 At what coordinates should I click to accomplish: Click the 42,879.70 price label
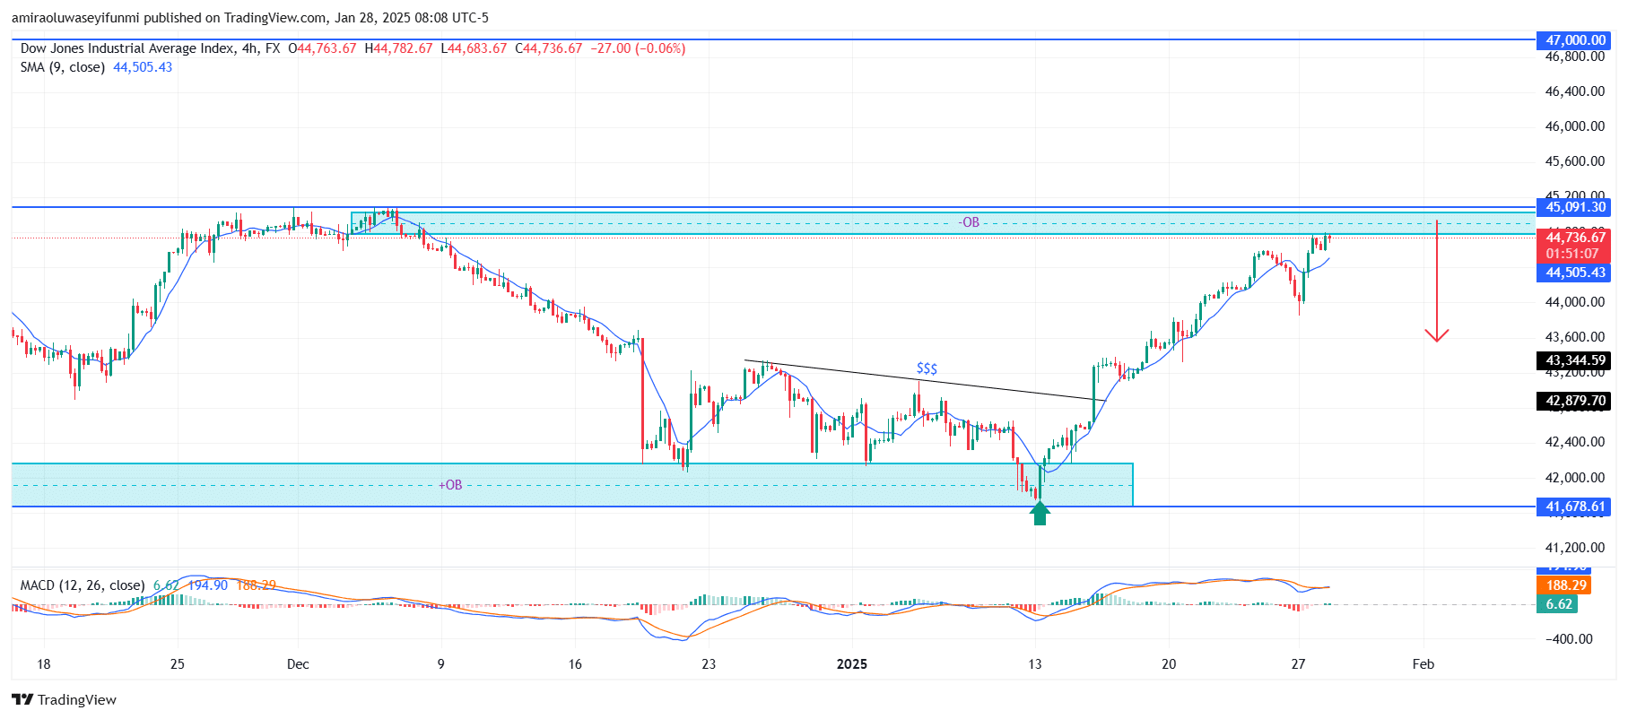(x=1574, y=401)
